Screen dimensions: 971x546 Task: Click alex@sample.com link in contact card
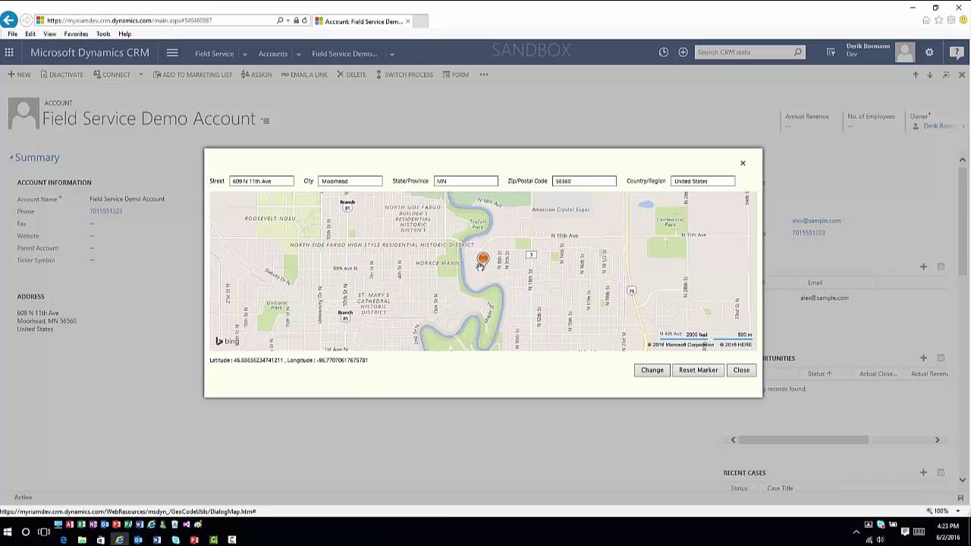[x=816, y=221]
